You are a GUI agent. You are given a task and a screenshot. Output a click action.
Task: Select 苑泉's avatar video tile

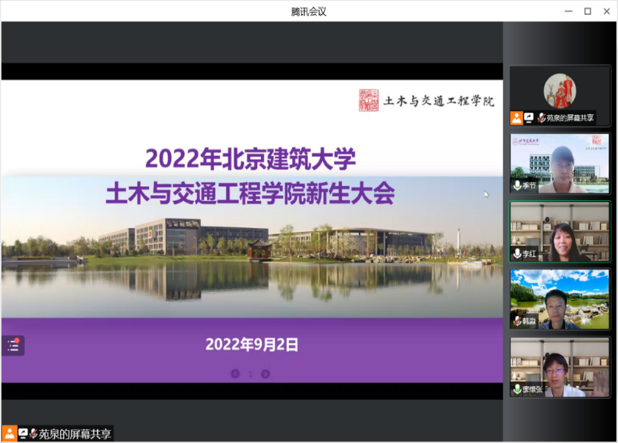point(560,91)
